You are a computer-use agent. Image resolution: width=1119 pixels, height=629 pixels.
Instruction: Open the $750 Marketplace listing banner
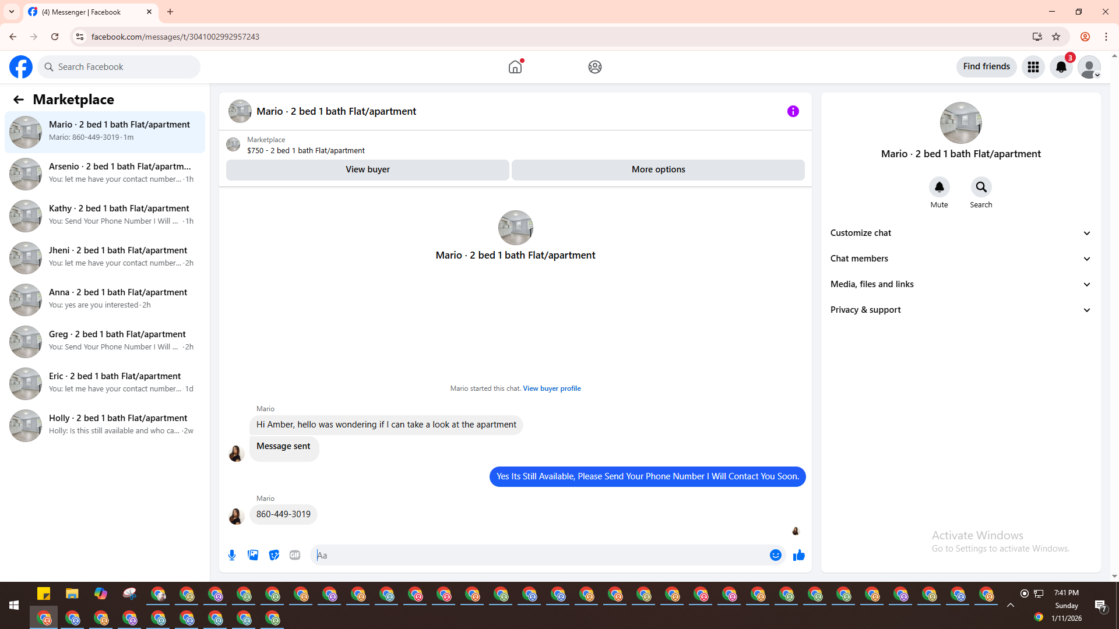point(515,145)
